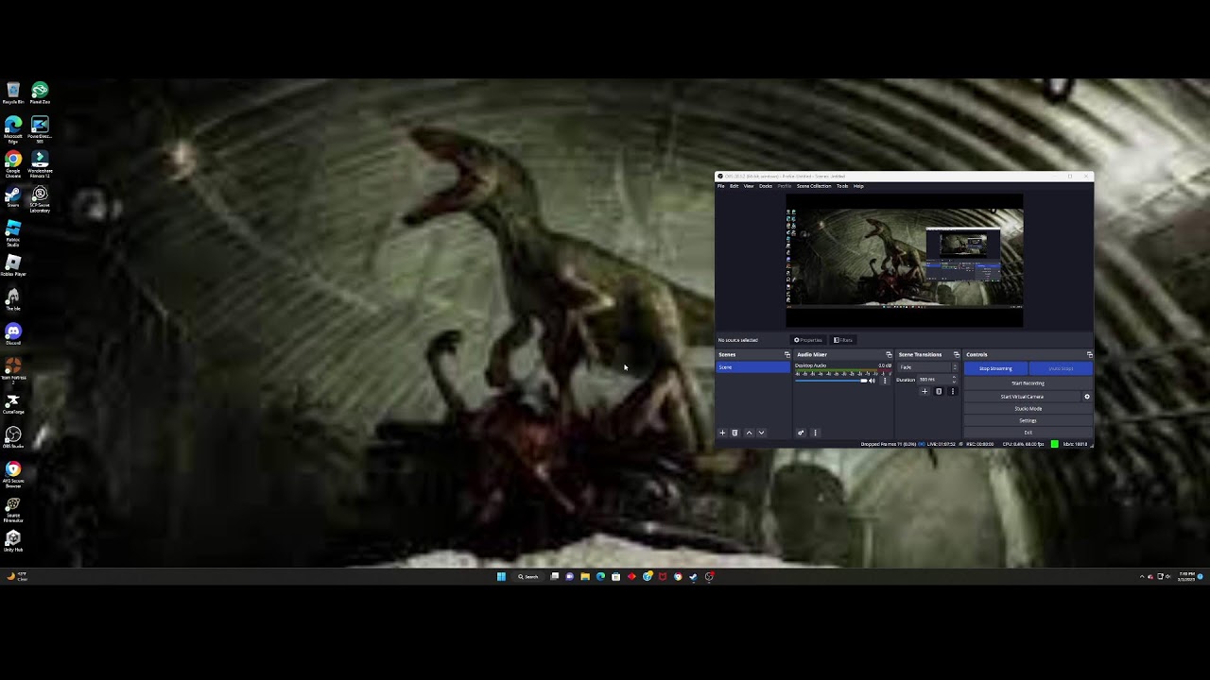1210x680 pixels.
Task: Open SCP Secret Laboratory desktop shortcut
Action: [40, 198]
